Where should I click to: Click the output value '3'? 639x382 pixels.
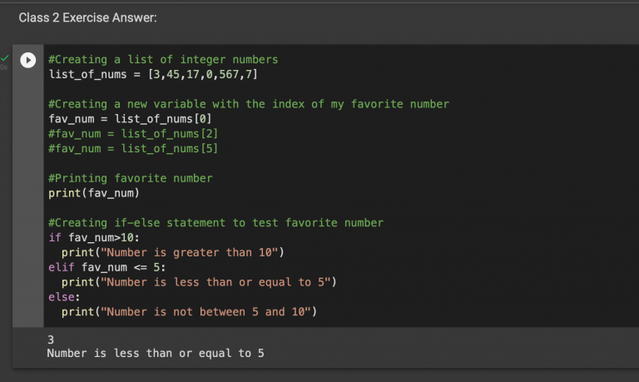51,340
